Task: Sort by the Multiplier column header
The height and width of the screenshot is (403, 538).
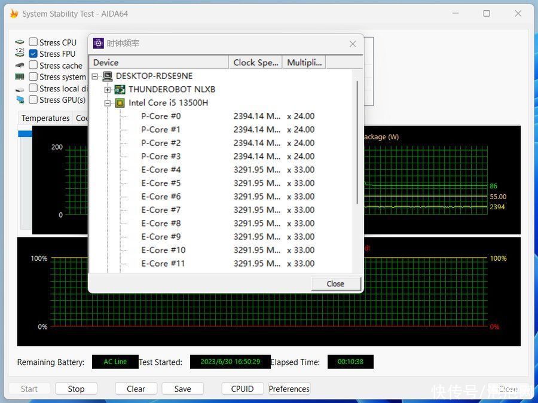Action: 304,62
